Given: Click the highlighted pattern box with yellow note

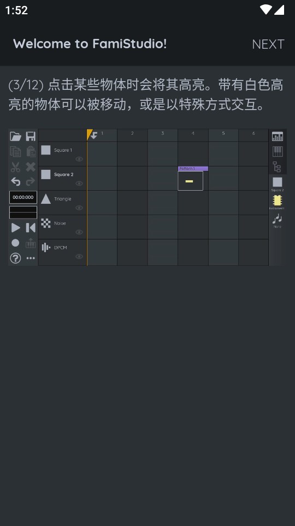Looking at the screenshot, I should pyautogui.click(x=190, y=181).
